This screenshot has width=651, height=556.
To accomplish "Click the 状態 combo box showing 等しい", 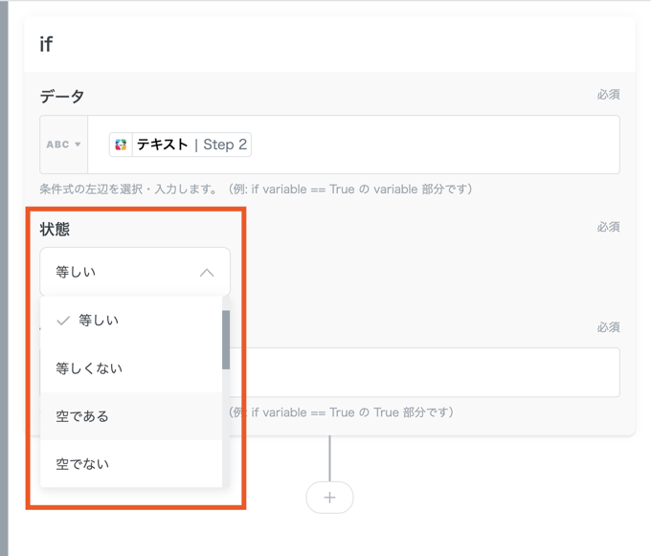I will 134,273.
